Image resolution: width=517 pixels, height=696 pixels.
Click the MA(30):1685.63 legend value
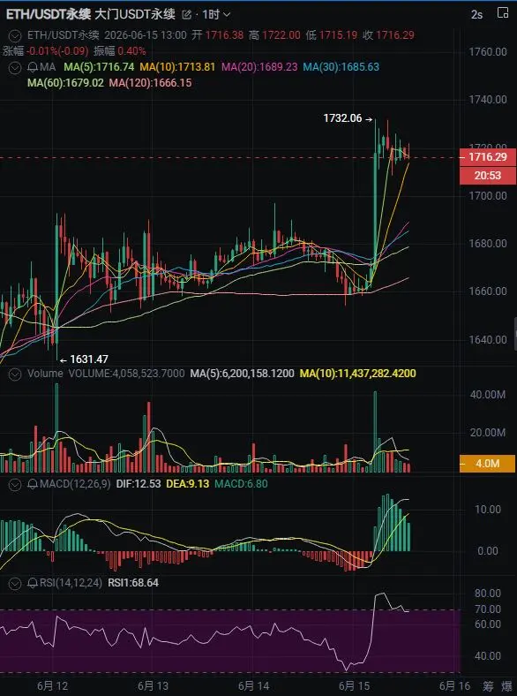341,67
